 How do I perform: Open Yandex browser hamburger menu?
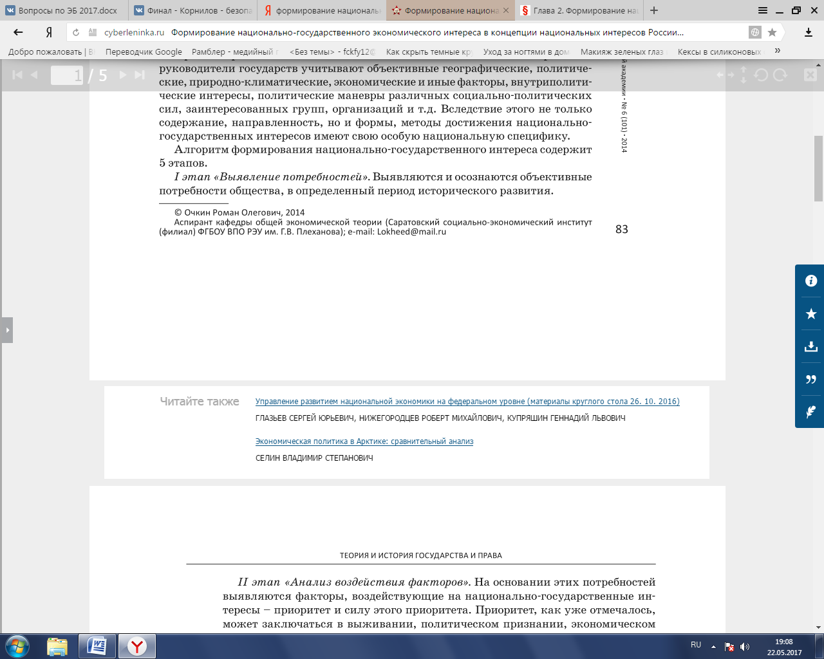coord(763,10)
